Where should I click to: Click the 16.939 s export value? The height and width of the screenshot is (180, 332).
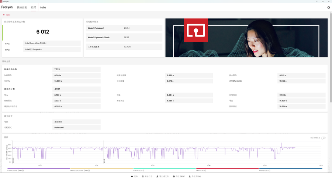pos(301,100)
